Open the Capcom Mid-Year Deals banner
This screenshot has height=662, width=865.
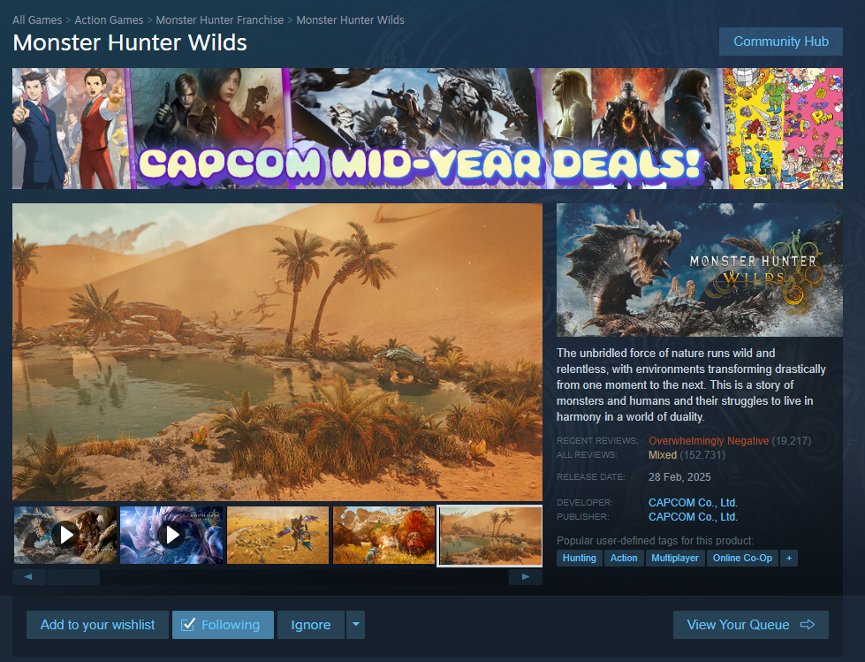click(x=428, y=128)
